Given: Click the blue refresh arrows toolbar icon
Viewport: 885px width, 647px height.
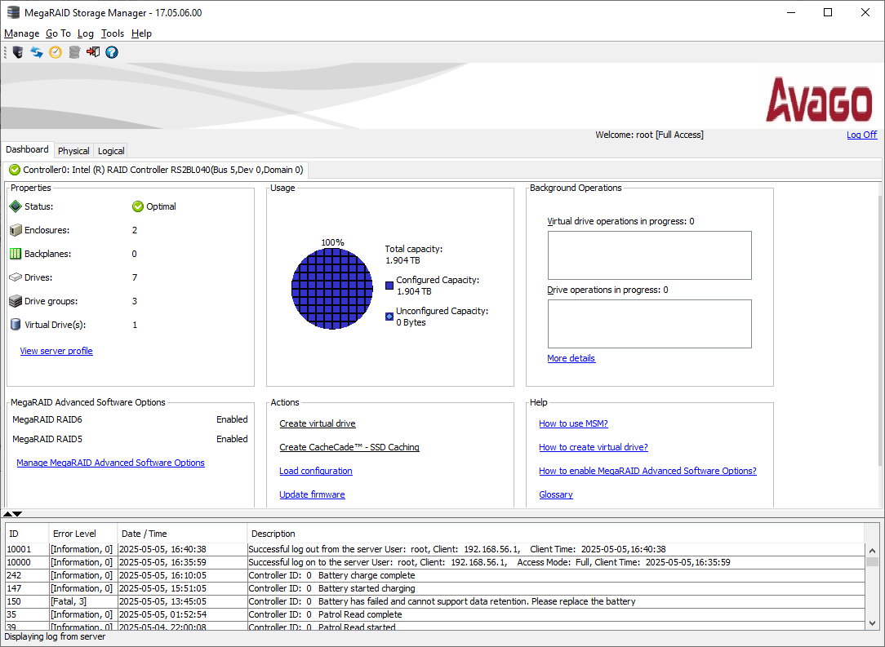Looking at the screenshot, I should tap(37, 52).
